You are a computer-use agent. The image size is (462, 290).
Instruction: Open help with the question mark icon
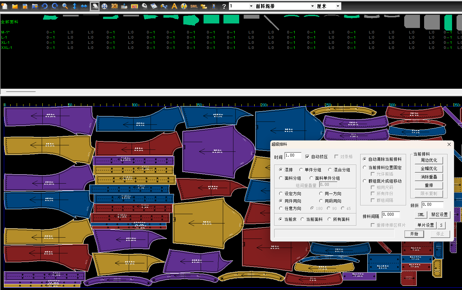coord(224,6)
